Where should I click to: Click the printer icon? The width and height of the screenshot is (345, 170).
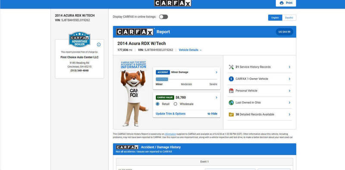coord(282,3)
